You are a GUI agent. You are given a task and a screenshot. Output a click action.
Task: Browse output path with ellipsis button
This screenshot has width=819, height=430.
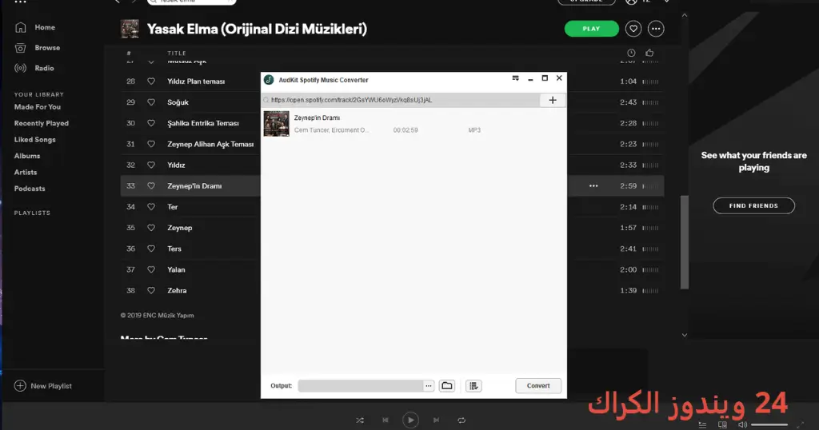point(429,386)
